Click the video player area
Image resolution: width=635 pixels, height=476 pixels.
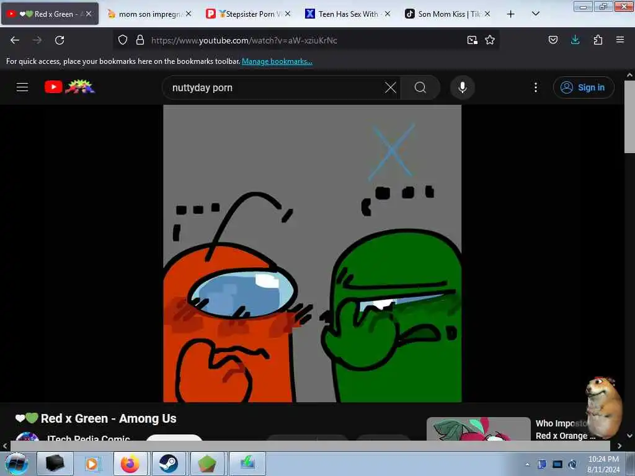313,253
